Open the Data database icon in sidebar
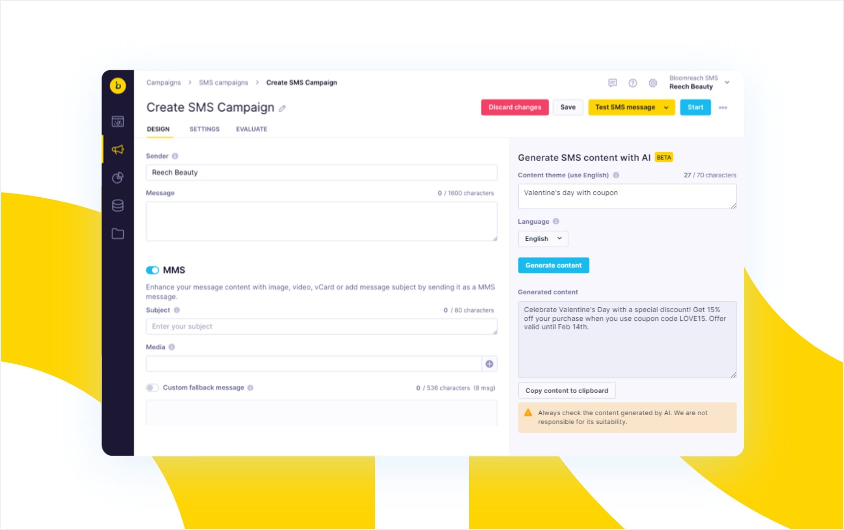This screenshot has width=844, height=530. click(118, 206)
